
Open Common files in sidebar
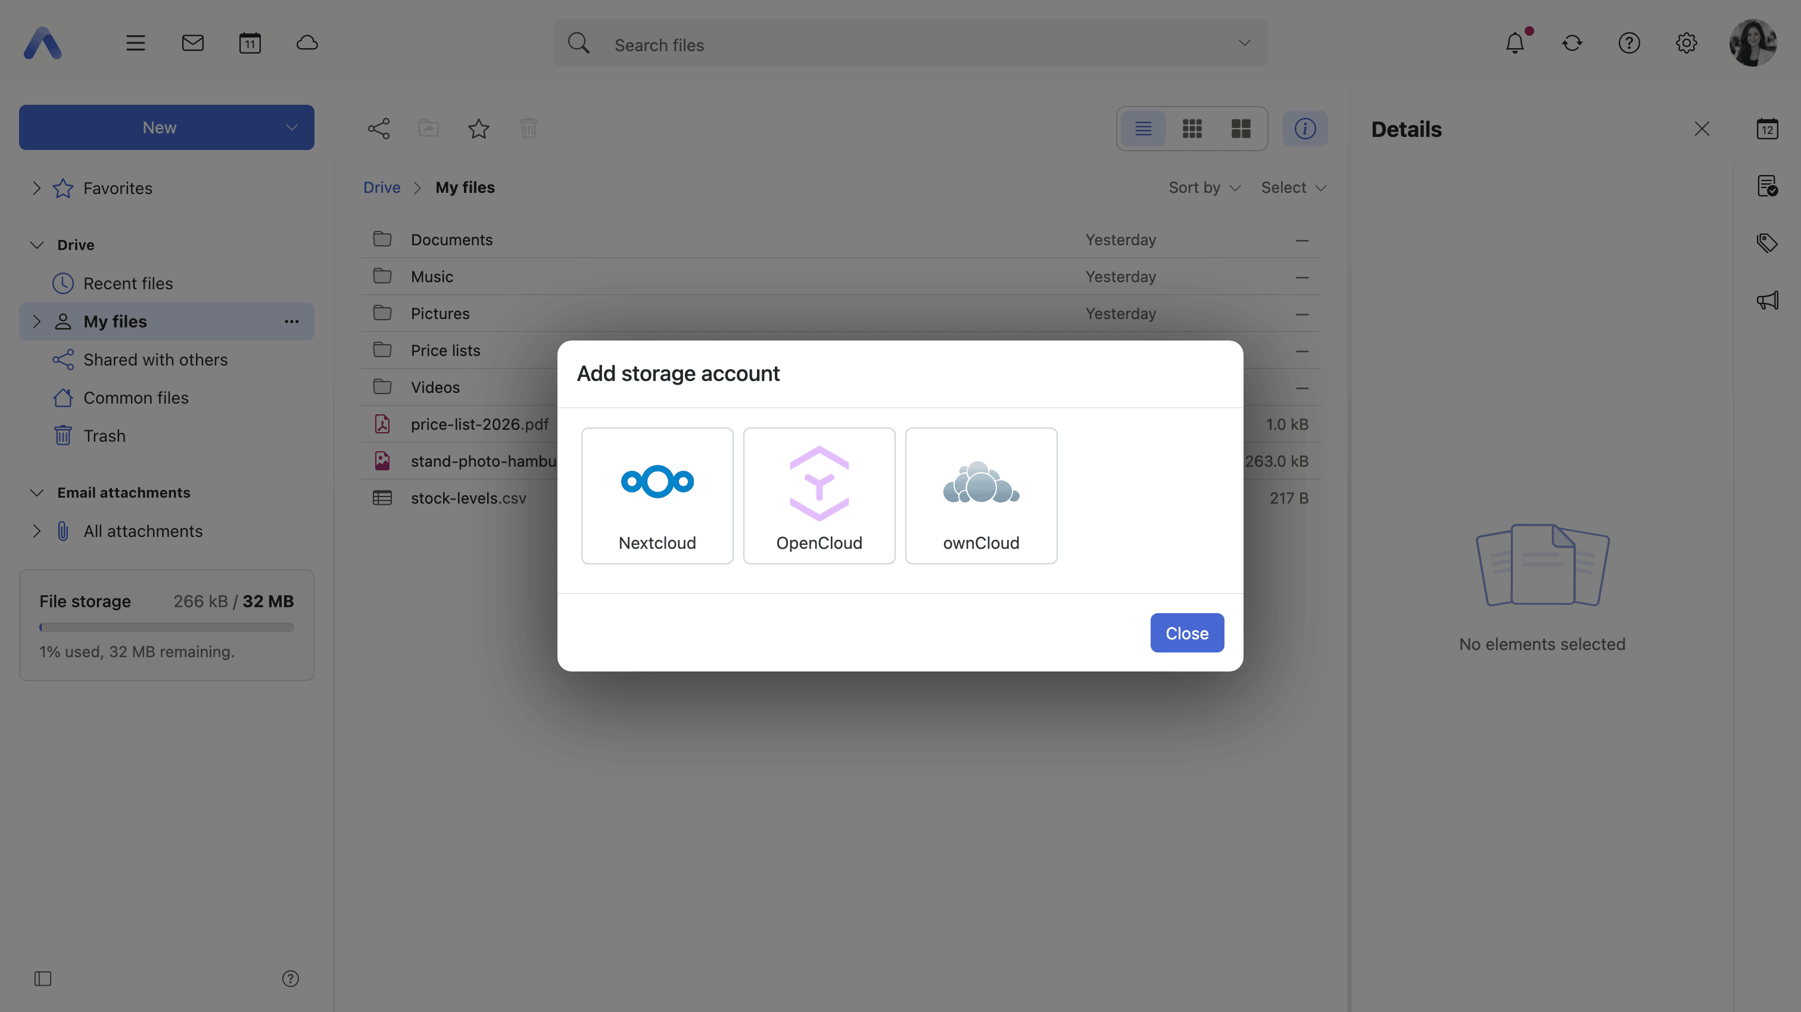point(166,398)
